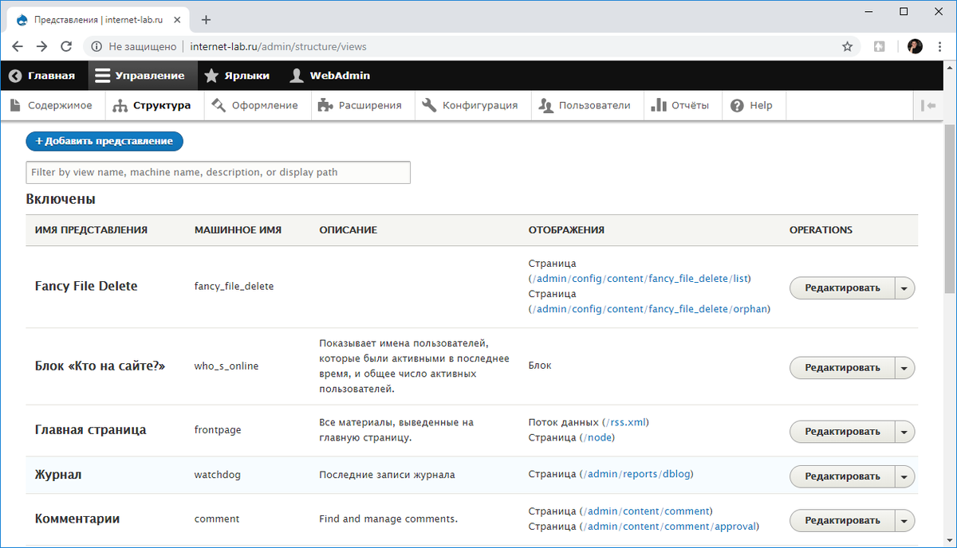Open the browser profile avatar

915,46
